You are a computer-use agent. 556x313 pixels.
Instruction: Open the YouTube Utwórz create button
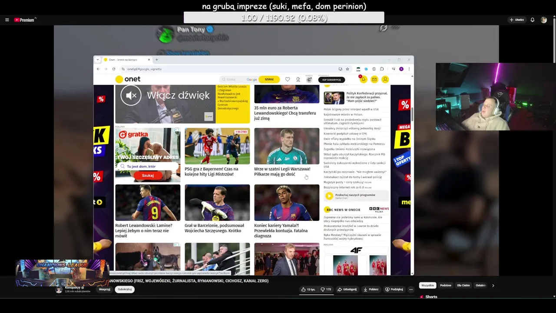coord(517,20)
